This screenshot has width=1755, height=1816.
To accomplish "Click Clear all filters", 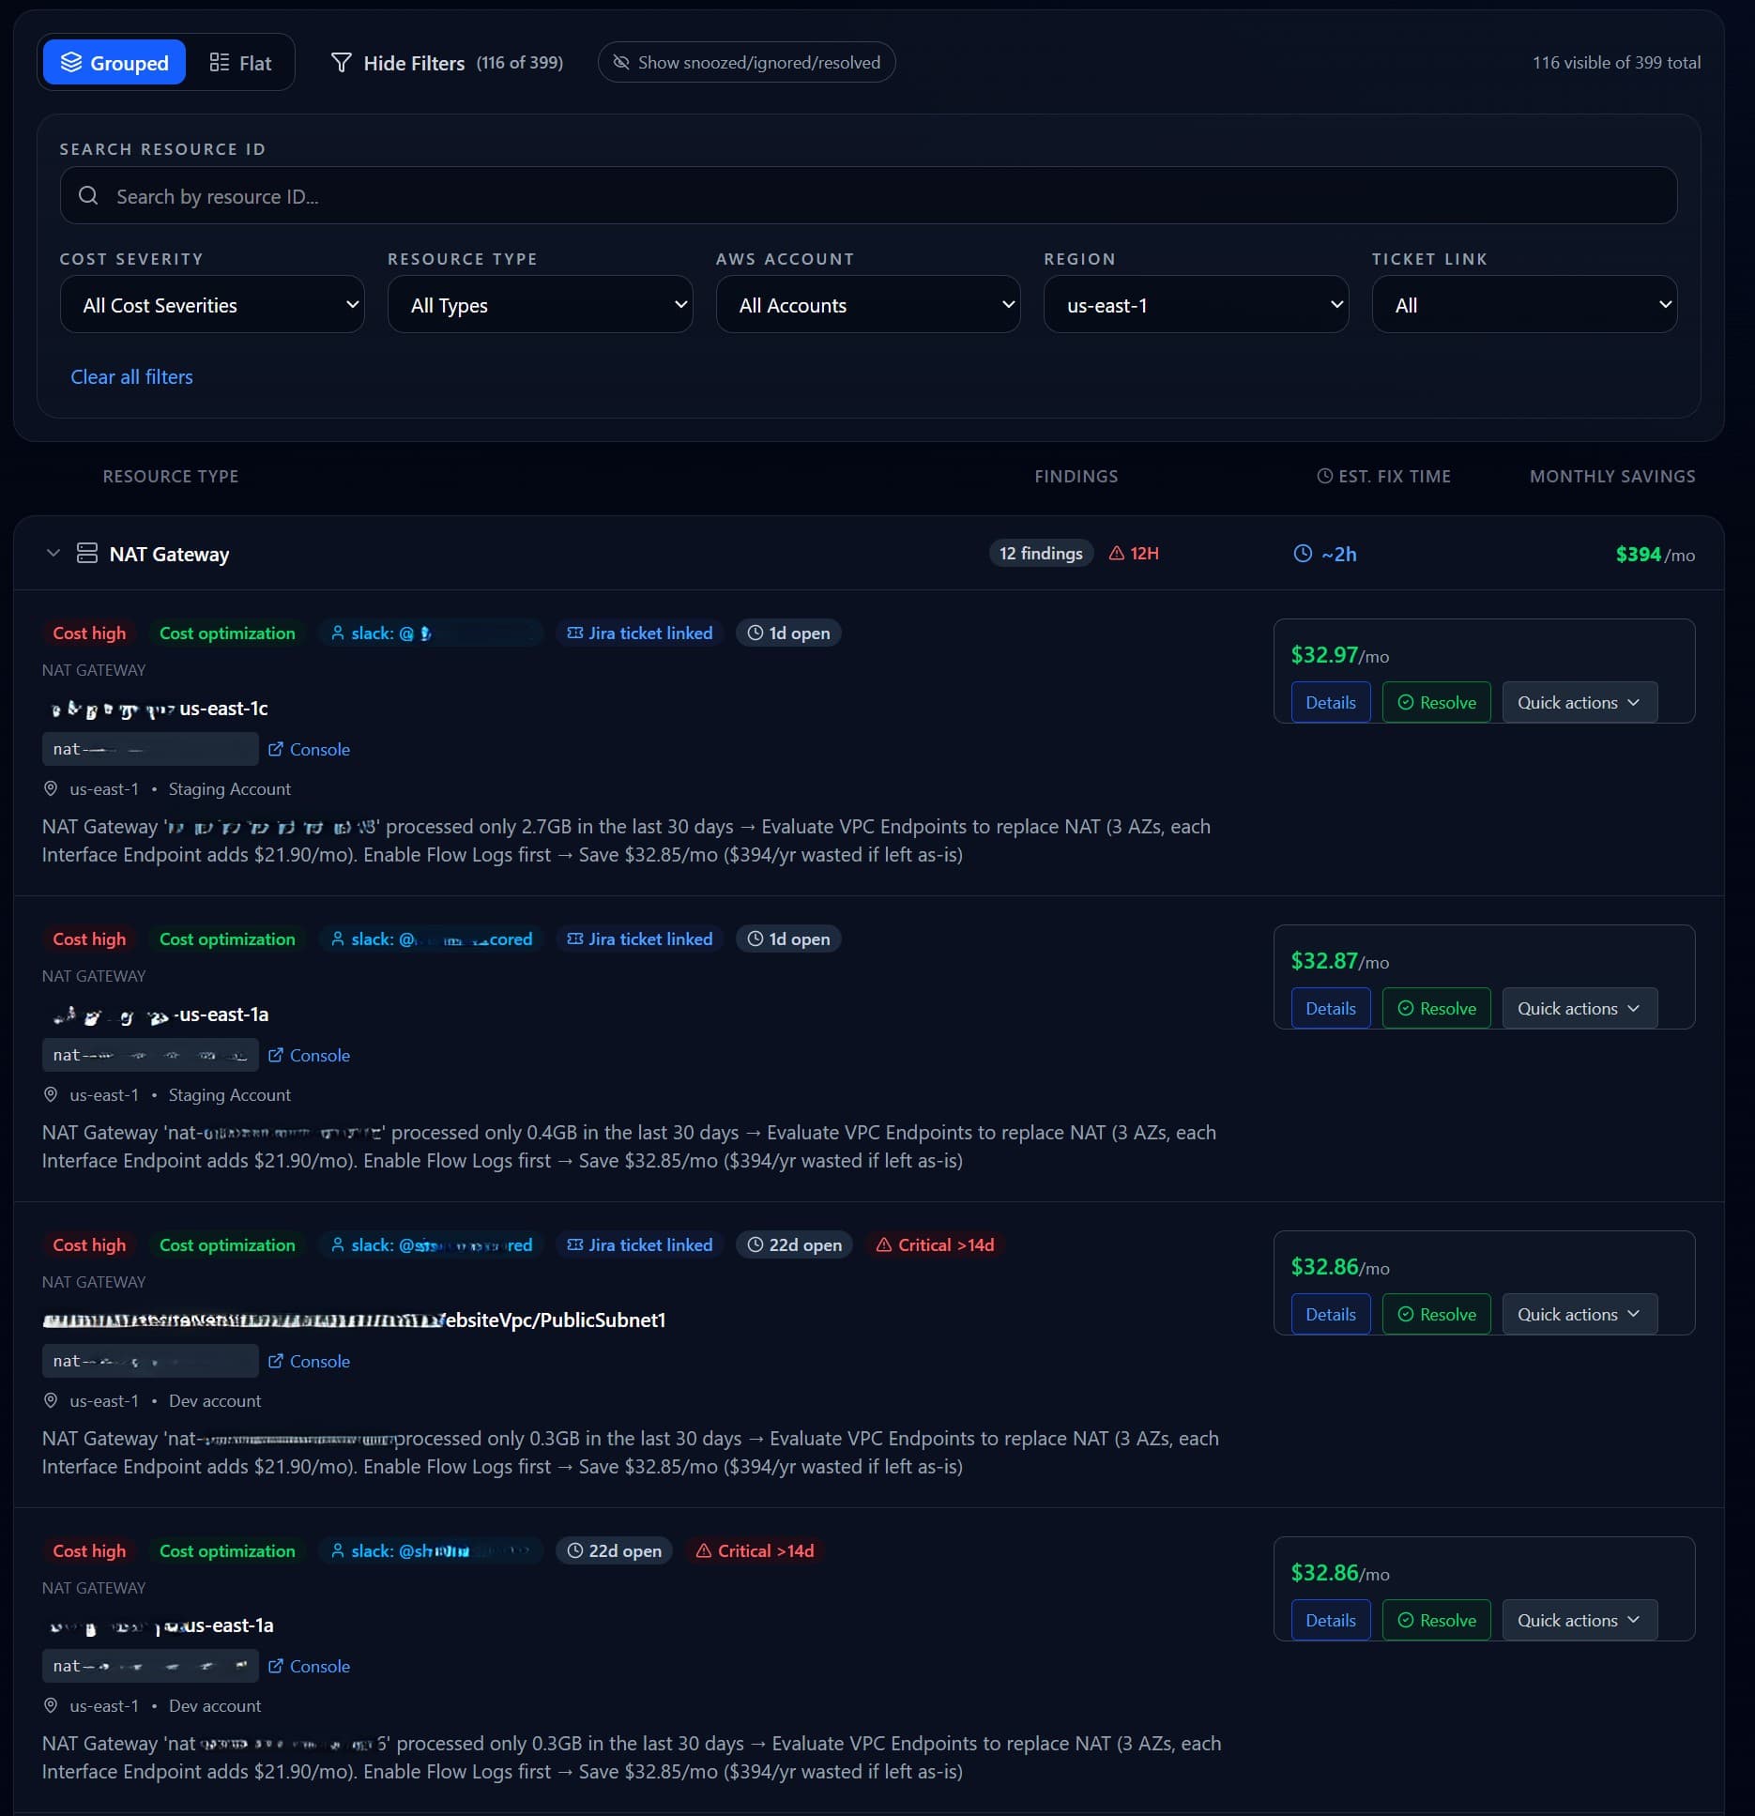I will (x=131, y=376).
